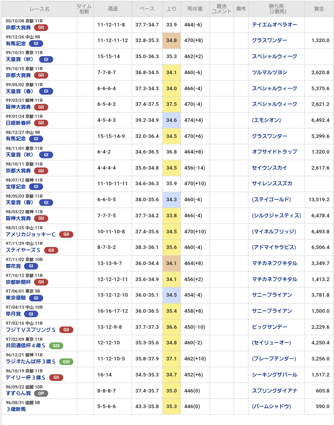Open the ステイヤーズS race result
Image resolution: width=334 pixels, height=425 pixels.
23,250
